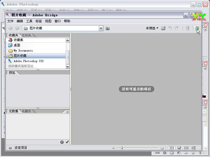Create a new folder in Bridge
The image size is (210, 157).
[x=163, y=28]
